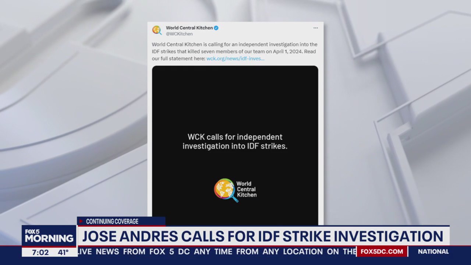Click the NATIONAL ticker label
Image resolution: width=471 pixels, height=265 pixels.
click(433, 252)
